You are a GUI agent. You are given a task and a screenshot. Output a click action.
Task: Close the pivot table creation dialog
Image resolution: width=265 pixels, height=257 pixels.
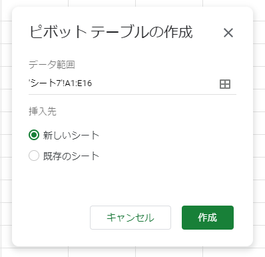coord(228,33)
